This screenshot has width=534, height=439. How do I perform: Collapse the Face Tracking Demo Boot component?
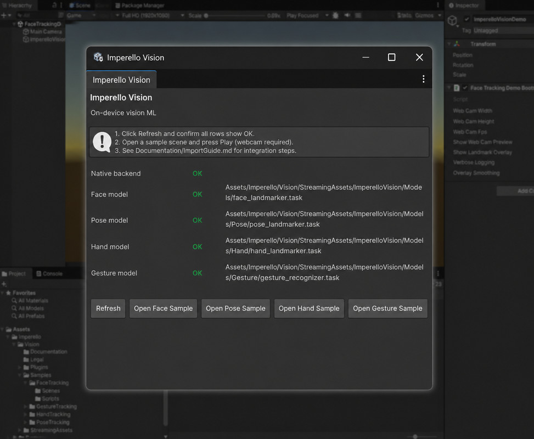[449, 88]
